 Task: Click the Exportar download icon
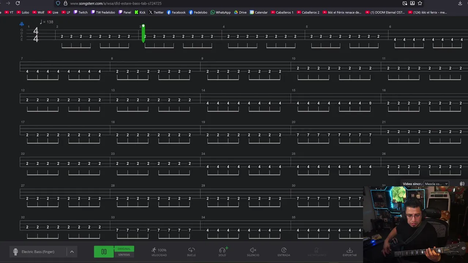click(x=350, y=250)
